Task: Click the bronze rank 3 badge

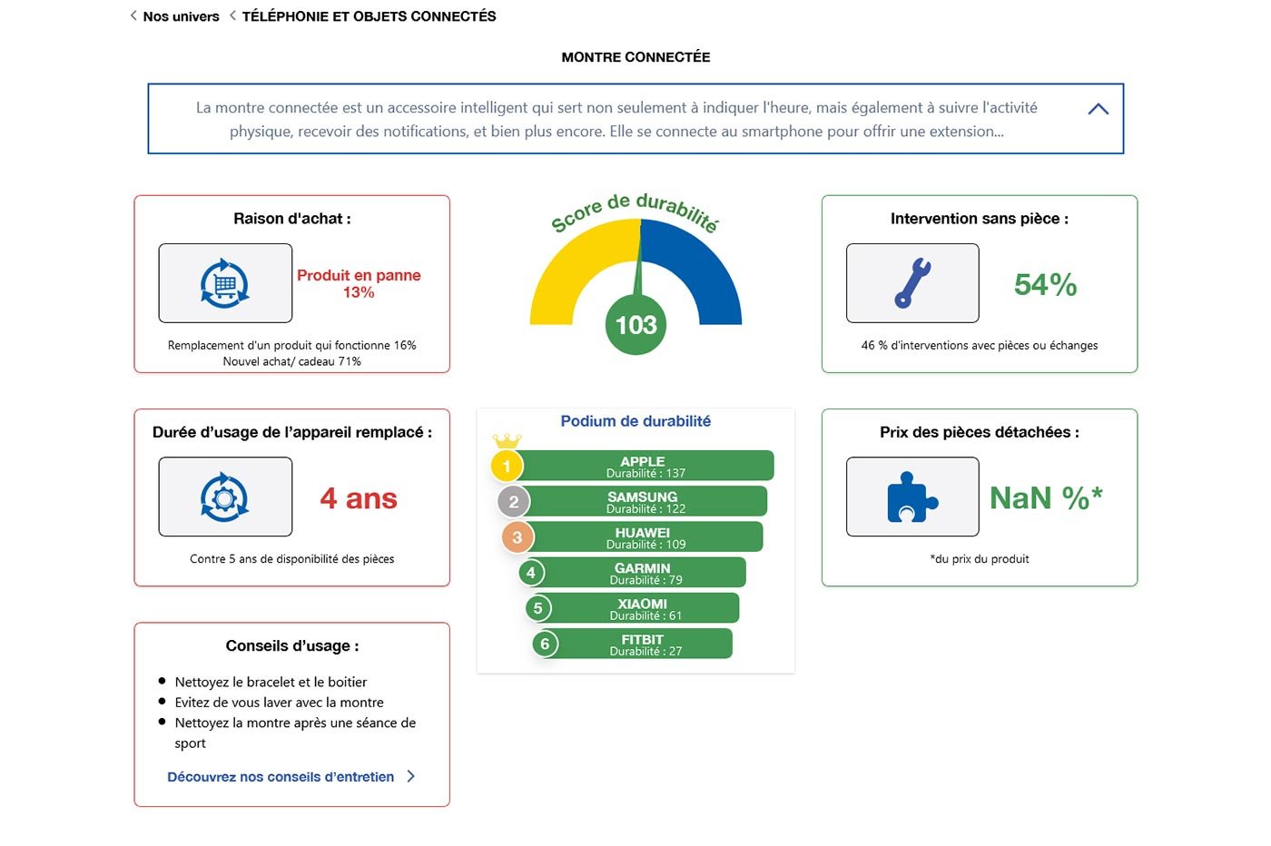Action: click(x=517, y=536)
